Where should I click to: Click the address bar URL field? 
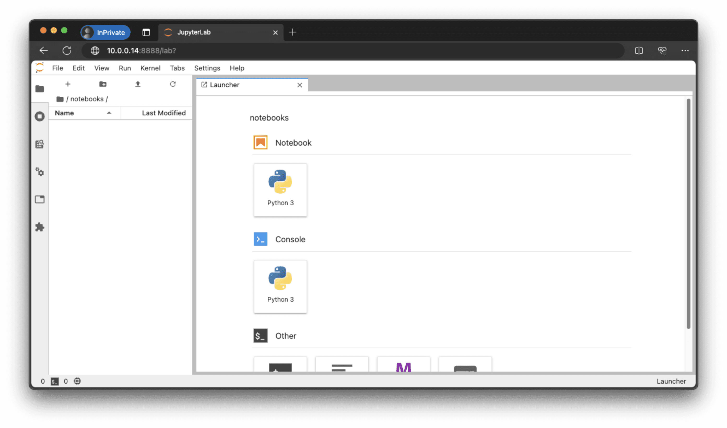[353, 50]
